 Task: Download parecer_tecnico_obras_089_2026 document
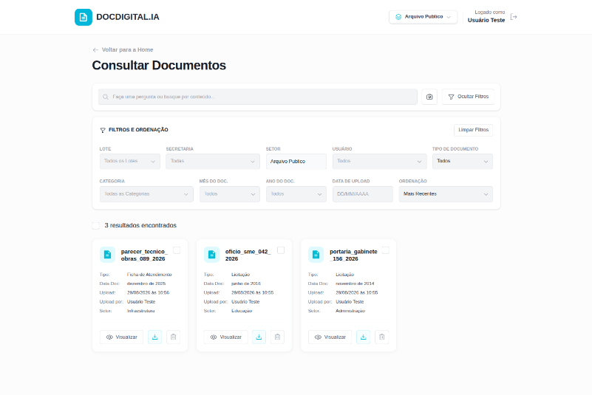[154, 337]
